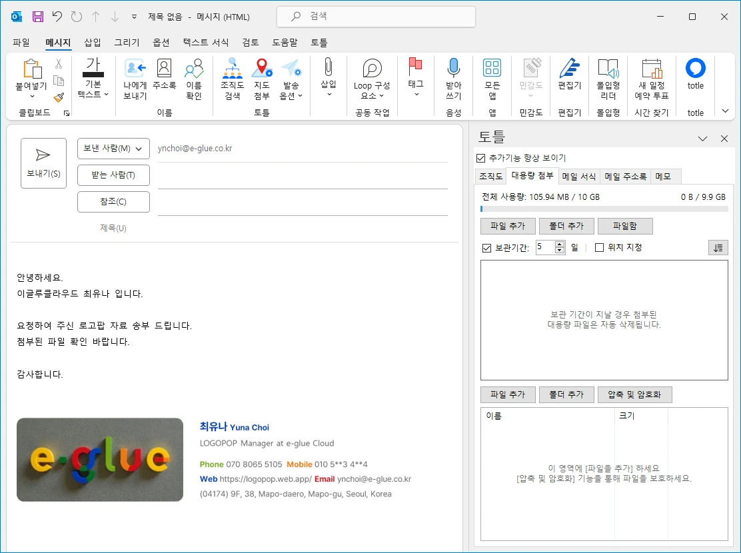Open the Address Book (주소록) icon
The width and height of the screenshot is (741, 553).
tap(164, 75)
